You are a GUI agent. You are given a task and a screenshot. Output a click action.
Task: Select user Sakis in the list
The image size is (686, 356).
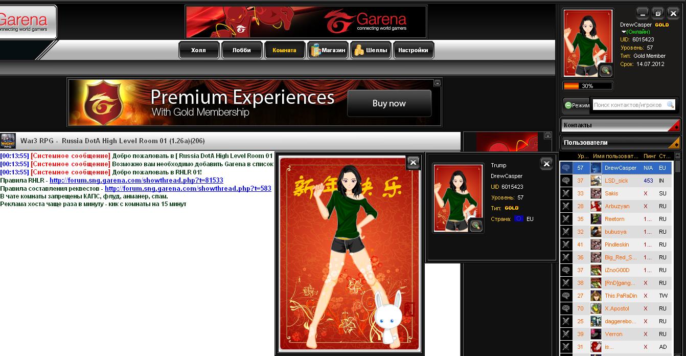[x=616, y=193]
